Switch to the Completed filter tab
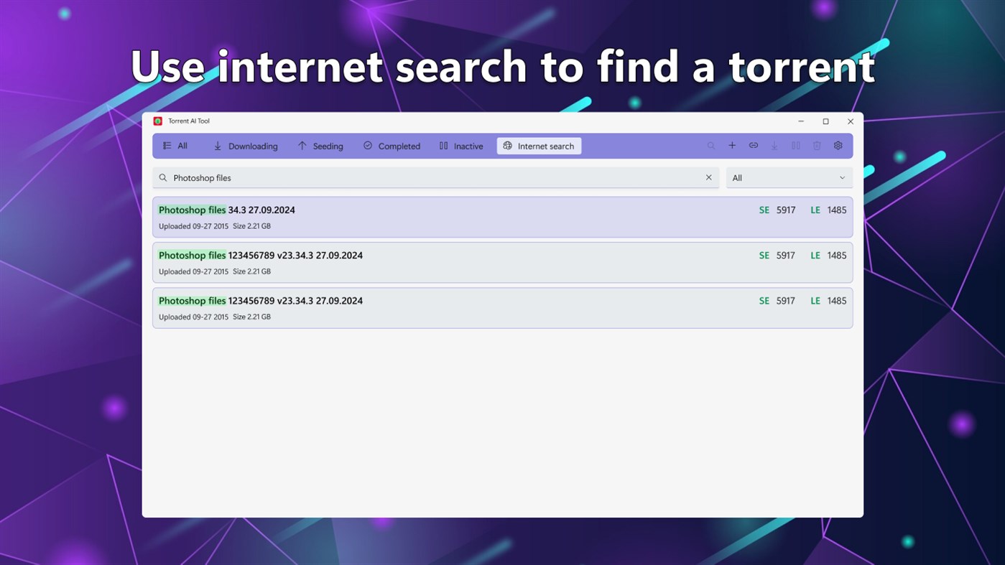Viewport: 1005px width, 565px height. pyautogui.click(x=392, y=146)
